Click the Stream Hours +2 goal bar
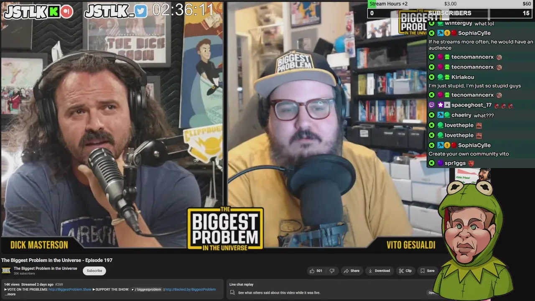Image resolution: width=535 pixels, height=301 pixels. tap(451, 4)
